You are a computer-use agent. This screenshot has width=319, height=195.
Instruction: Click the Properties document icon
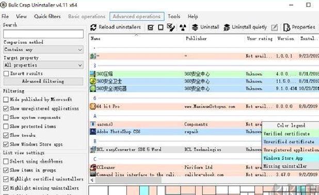286,27
